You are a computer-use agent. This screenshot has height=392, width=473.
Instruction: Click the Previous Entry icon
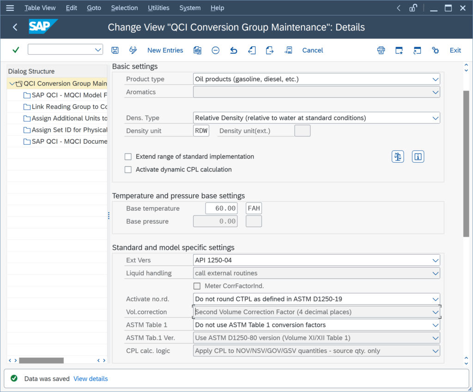252,50
